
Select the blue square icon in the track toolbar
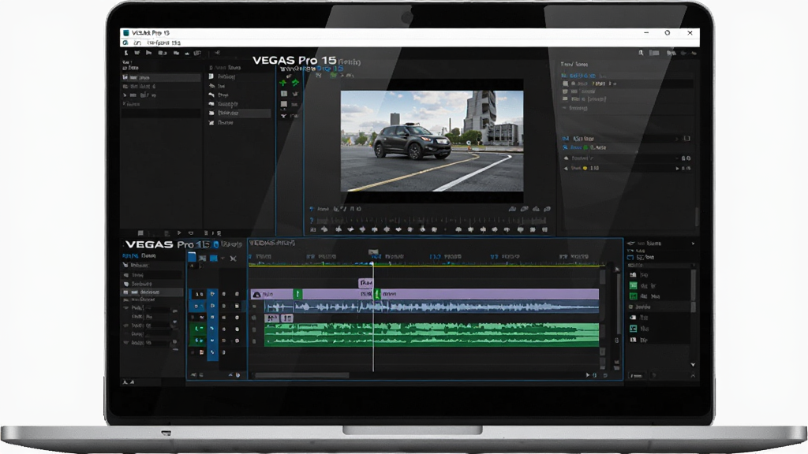click(213, 258)
